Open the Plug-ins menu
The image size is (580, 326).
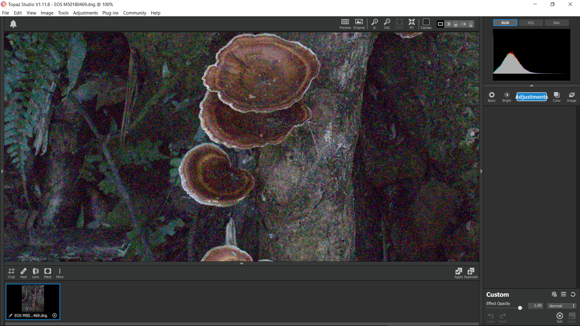click(x=110, y=13)
